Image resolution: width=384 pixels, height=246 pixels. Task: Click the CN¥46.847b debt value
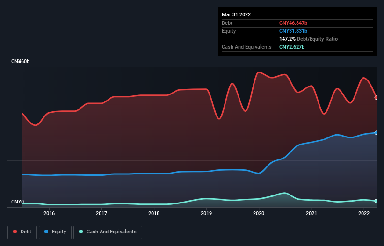coord(293,23)
